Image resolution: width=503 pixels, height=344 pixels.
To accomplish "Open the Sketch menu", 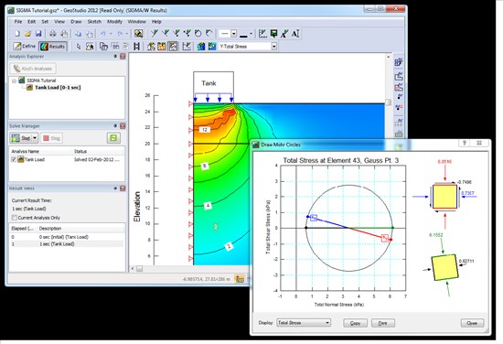I will point(94,22).
